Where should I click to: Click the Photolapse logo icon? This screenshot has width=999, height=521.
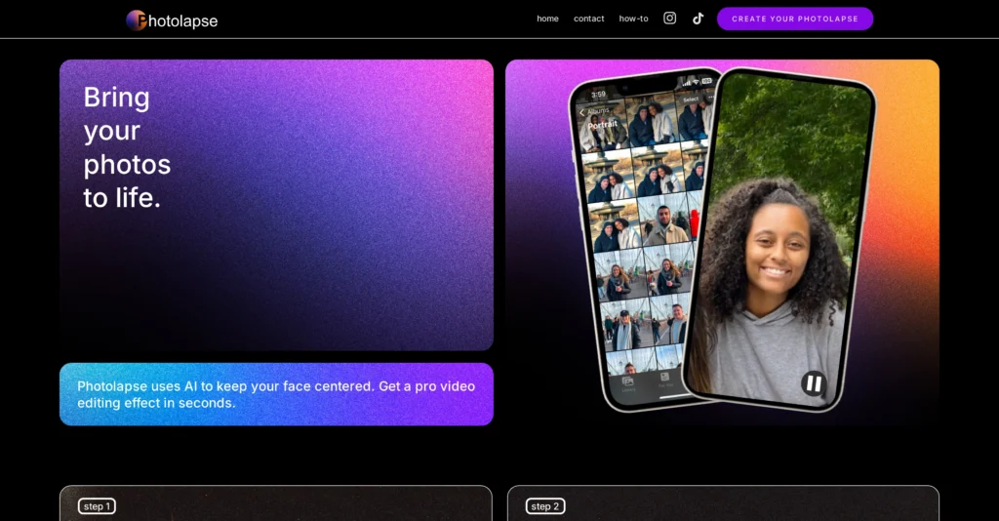137,20
